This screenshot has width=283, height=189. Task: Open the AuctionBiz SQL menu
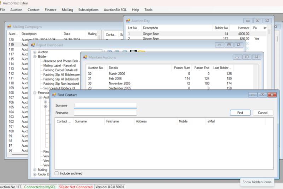coord(115,10)
